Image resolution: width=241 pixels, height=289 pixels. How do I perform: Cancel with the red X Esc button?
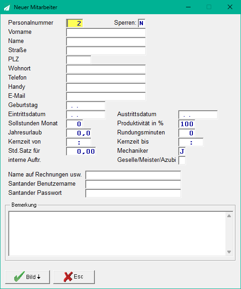click(74, 277)
